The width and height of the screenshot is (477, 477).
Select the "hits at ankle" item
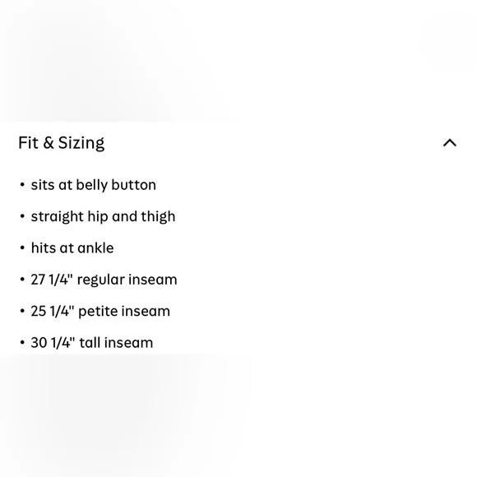point(72,248)
